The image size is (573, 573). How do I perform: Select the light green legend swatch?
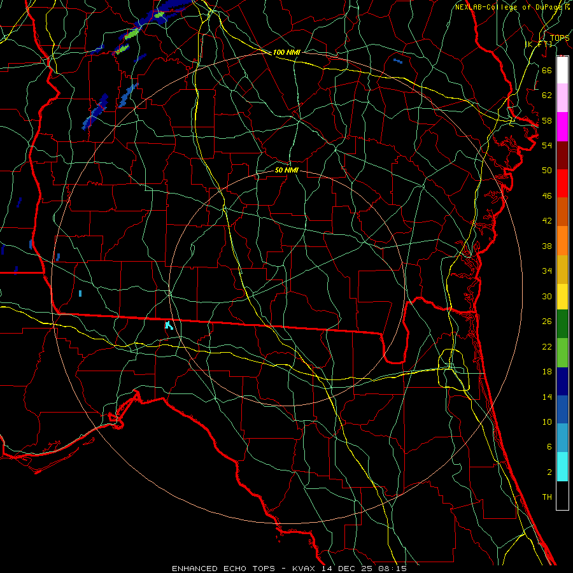(x=562, y=353)
